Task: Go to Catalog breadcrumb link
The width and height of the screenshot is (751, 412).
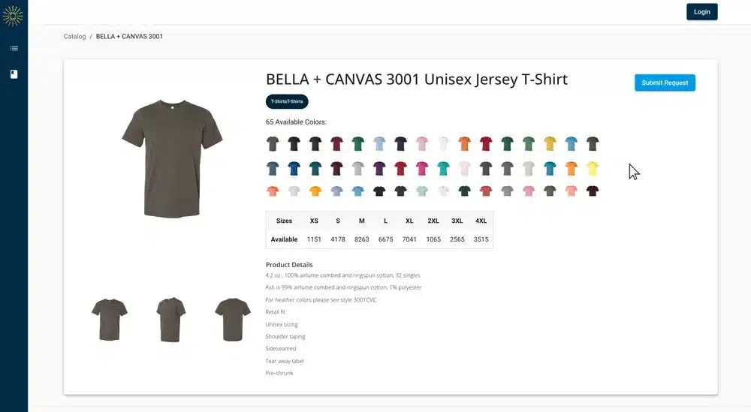Action: pyautogui.click(x=74, y=36)
